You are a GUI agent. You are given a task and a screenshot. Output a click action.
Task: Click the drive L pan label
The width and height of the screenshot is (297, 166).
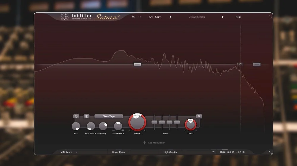130,130
